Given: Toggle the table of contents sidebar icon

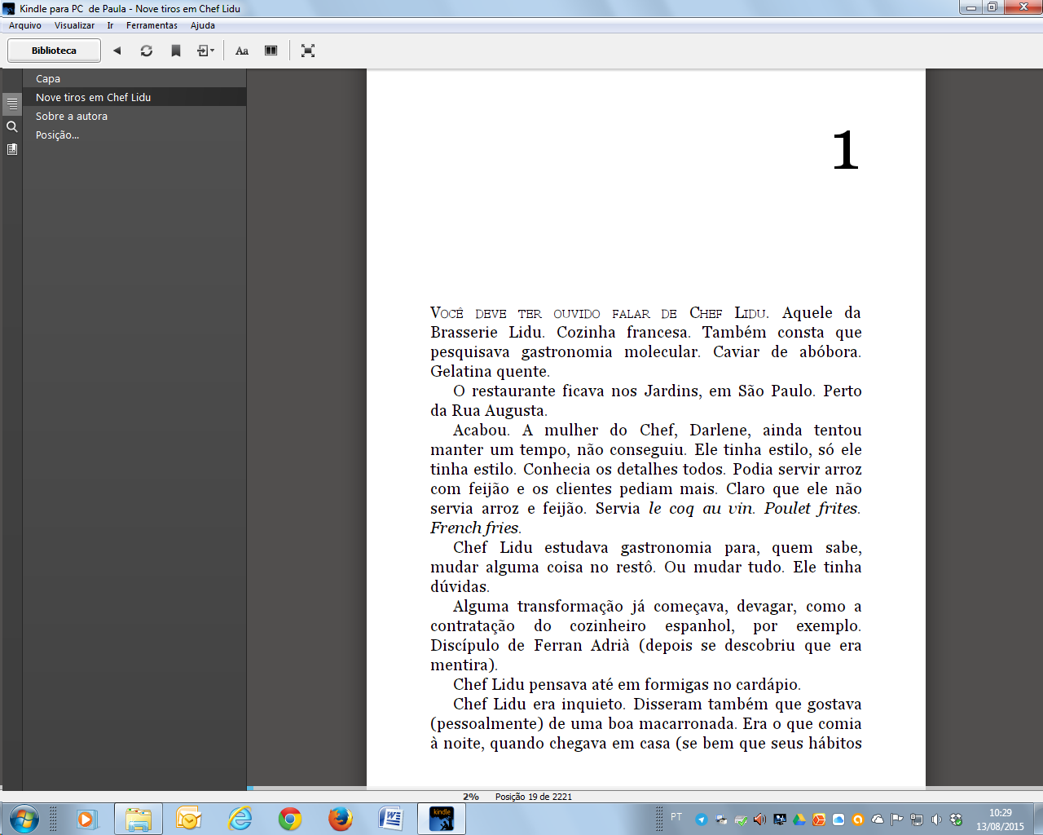Looking at the screenshot, I should [x=12, y=104].
